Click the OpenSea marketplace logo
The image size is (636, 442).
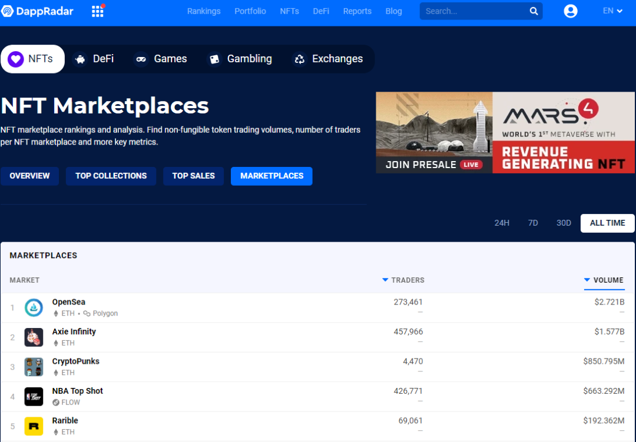click(x=34, y=307)
